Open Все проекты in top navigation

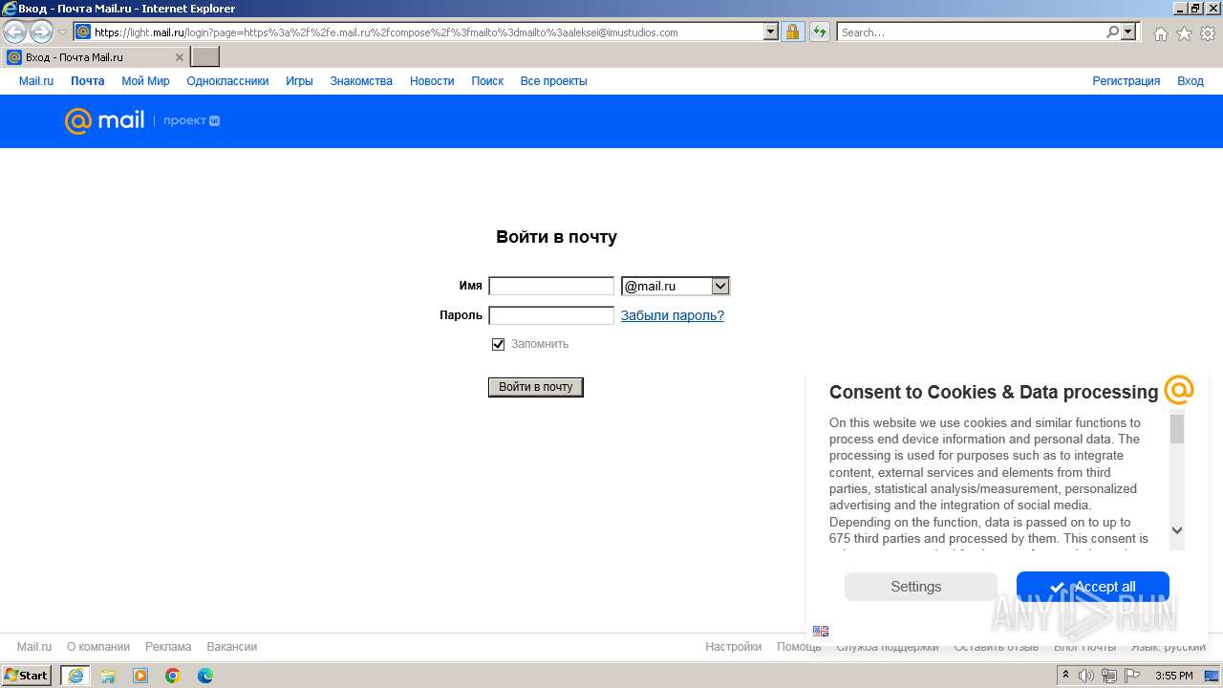tap(553, 81)
